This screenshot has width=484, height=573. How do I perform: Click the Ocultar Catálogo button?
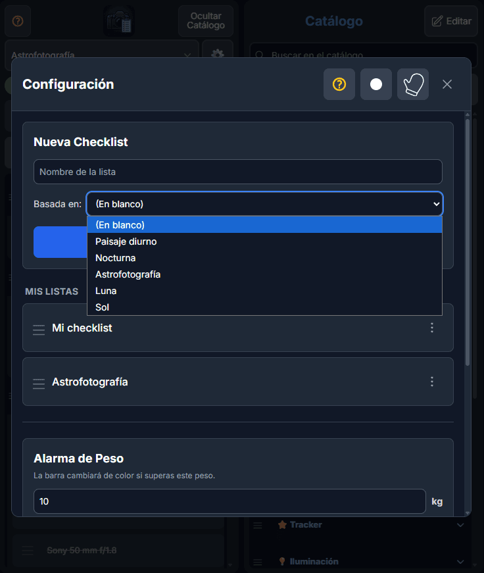click(206, 21)
